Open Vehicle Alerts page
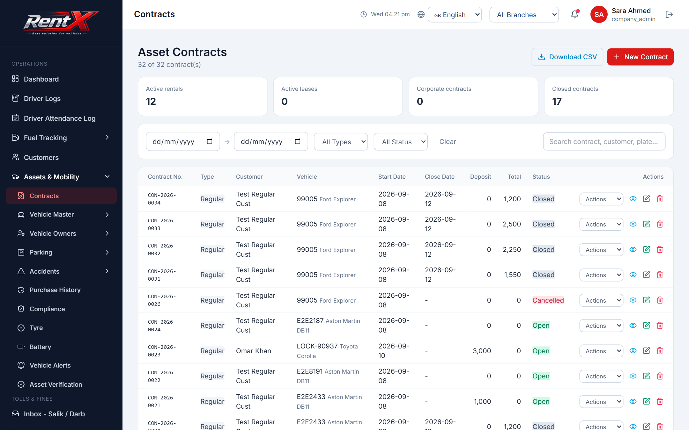Image resolution: width=689 pixels, height=430 pixels. (x=61, y=365)
